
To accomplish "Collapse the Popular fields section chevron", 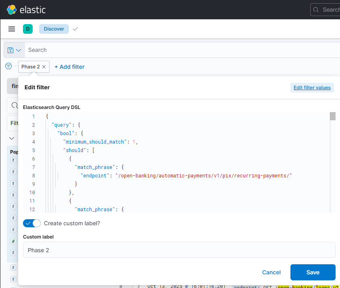I will coord(11,138).
